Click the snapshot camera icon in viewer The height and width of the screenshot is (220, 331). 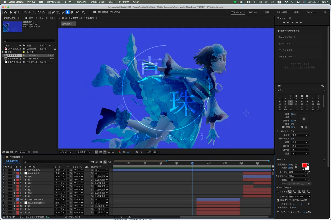137,152
